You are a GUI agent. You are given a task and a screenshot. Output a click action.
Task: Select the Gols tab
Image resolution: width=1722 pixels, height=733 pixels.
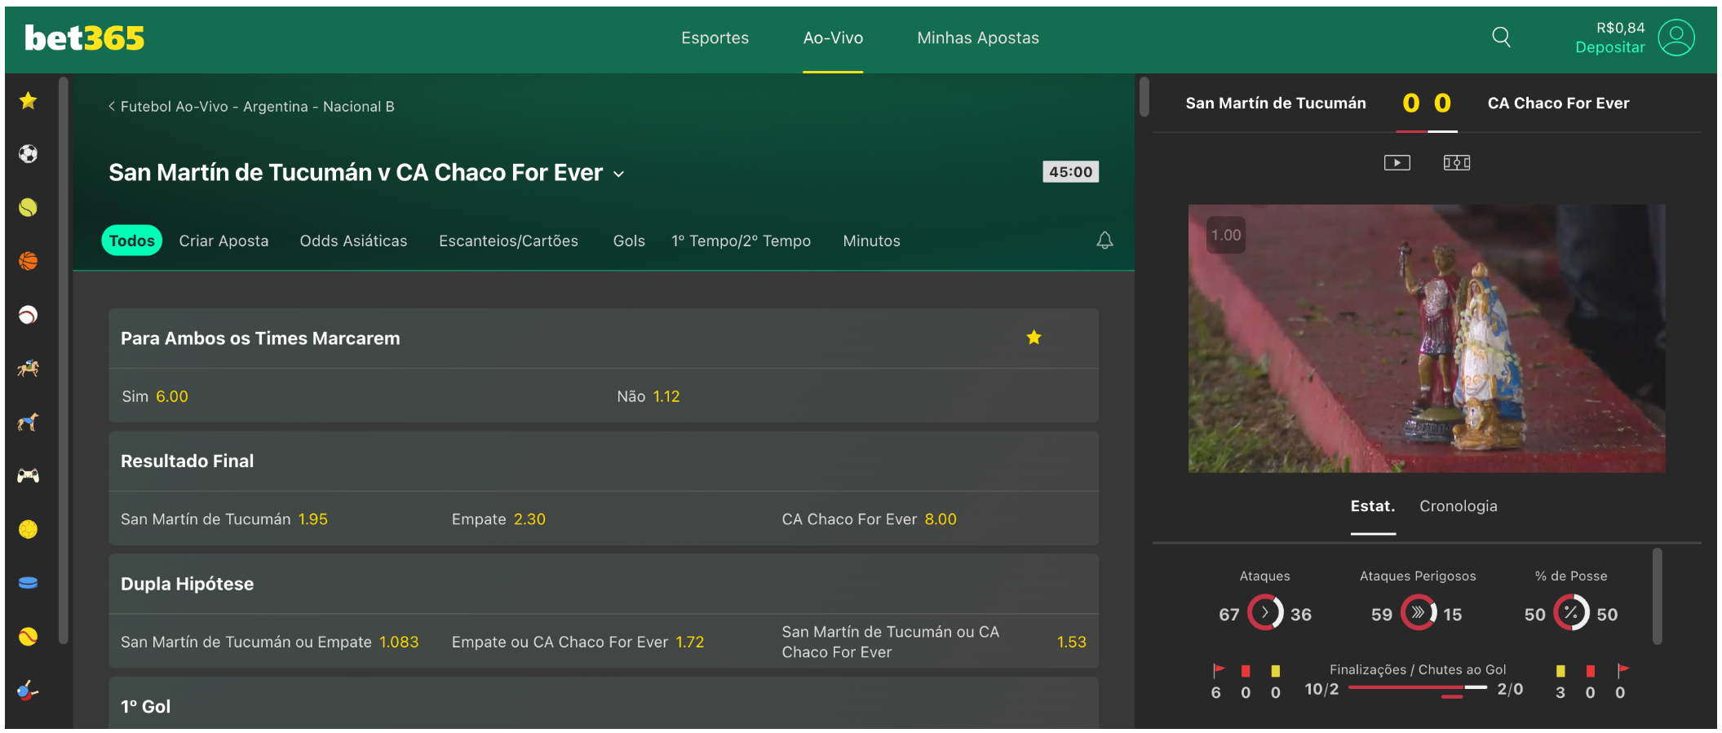pos(629,241)
